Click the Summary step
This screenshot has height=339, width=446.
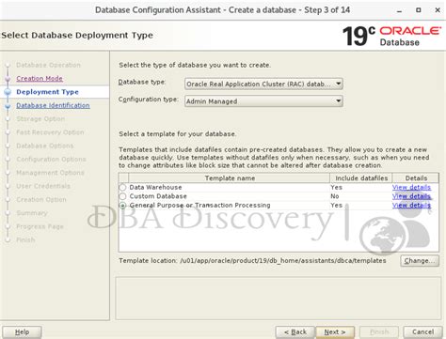(x=32, y=213)
